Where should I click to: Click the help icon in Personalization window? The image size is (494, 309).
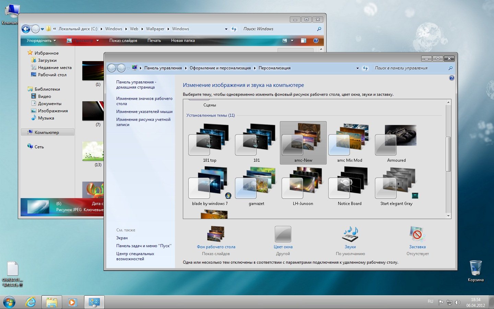coord(451,78)
